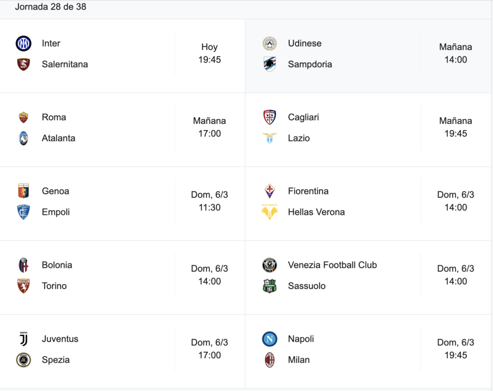Open the Fiorentina team name
The image size is (493, 391).
(x=308, y=191)
